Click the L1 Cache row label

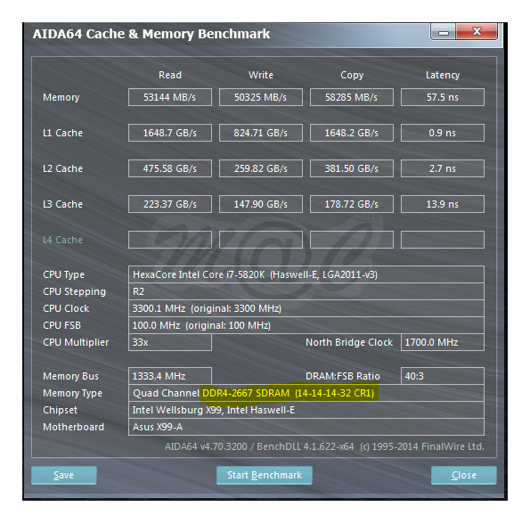[62, 133]
